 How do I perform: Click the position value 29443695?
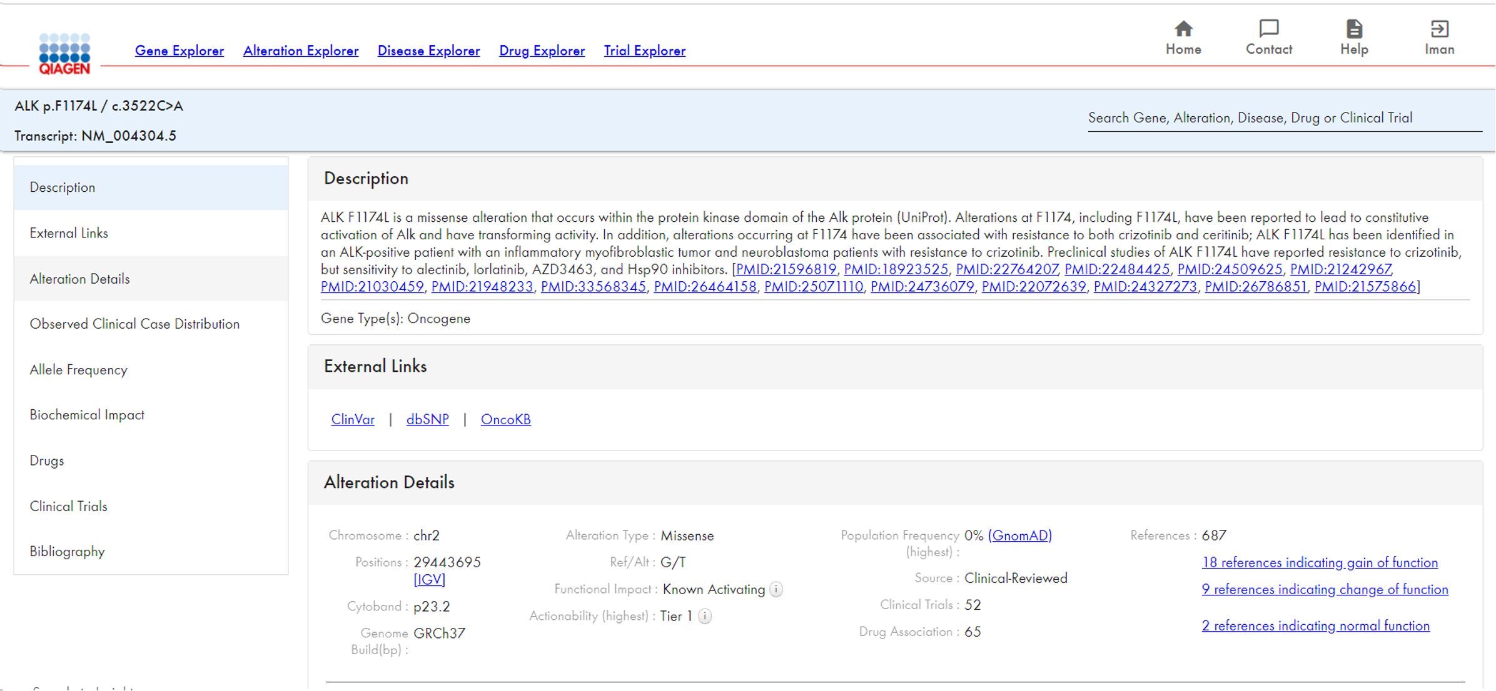(447, 562)
